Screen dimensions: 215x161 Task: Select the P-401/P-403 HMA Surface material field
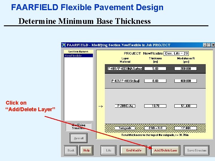125,69
